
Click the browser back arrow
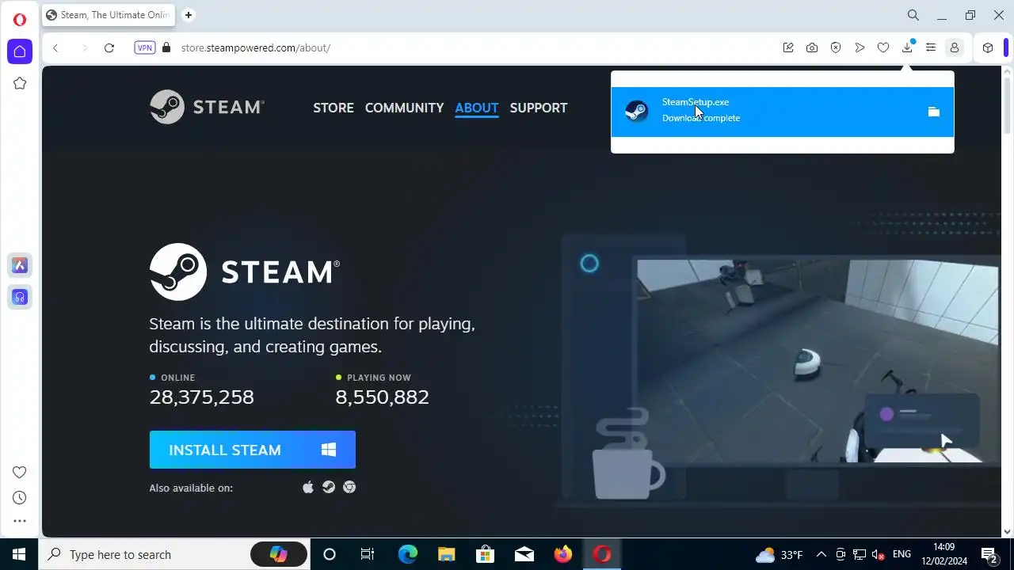coord(55,47)
